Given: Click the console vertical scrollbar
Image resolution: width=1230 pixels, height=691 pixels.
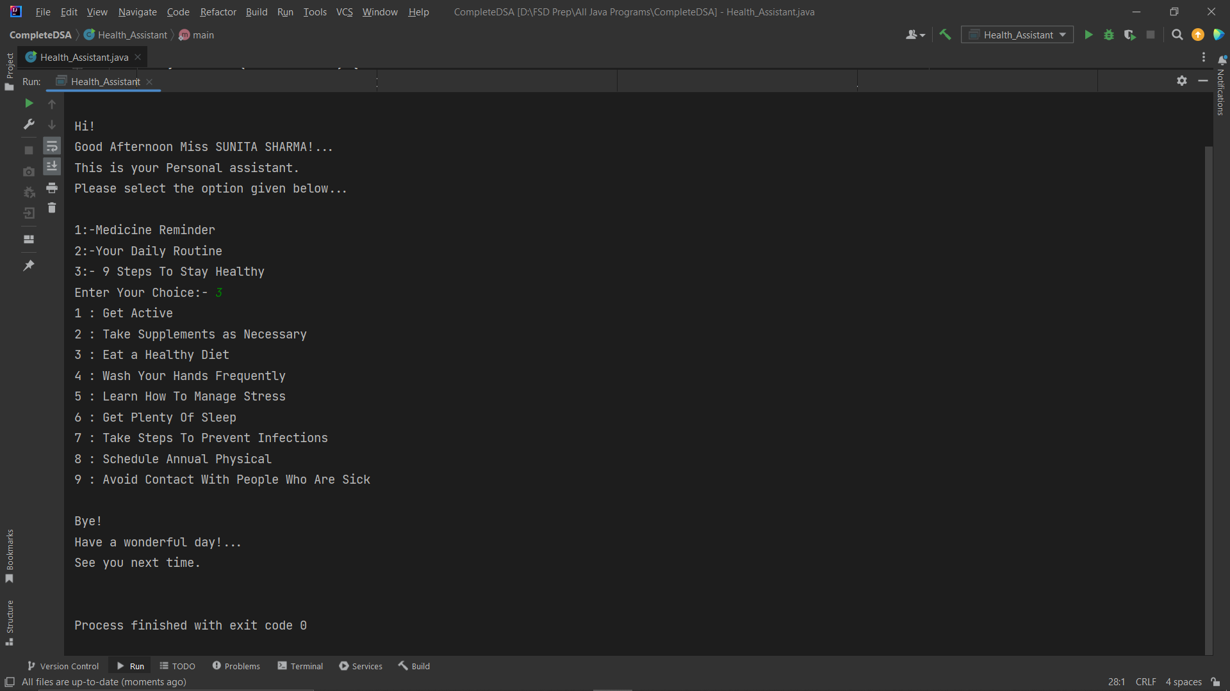Looking at the screenshot, I should (x=1208, y=400).
